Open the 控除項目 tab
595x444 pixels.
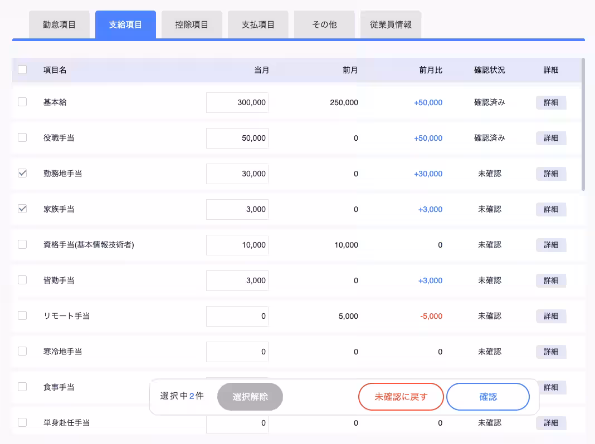point(192,24)
